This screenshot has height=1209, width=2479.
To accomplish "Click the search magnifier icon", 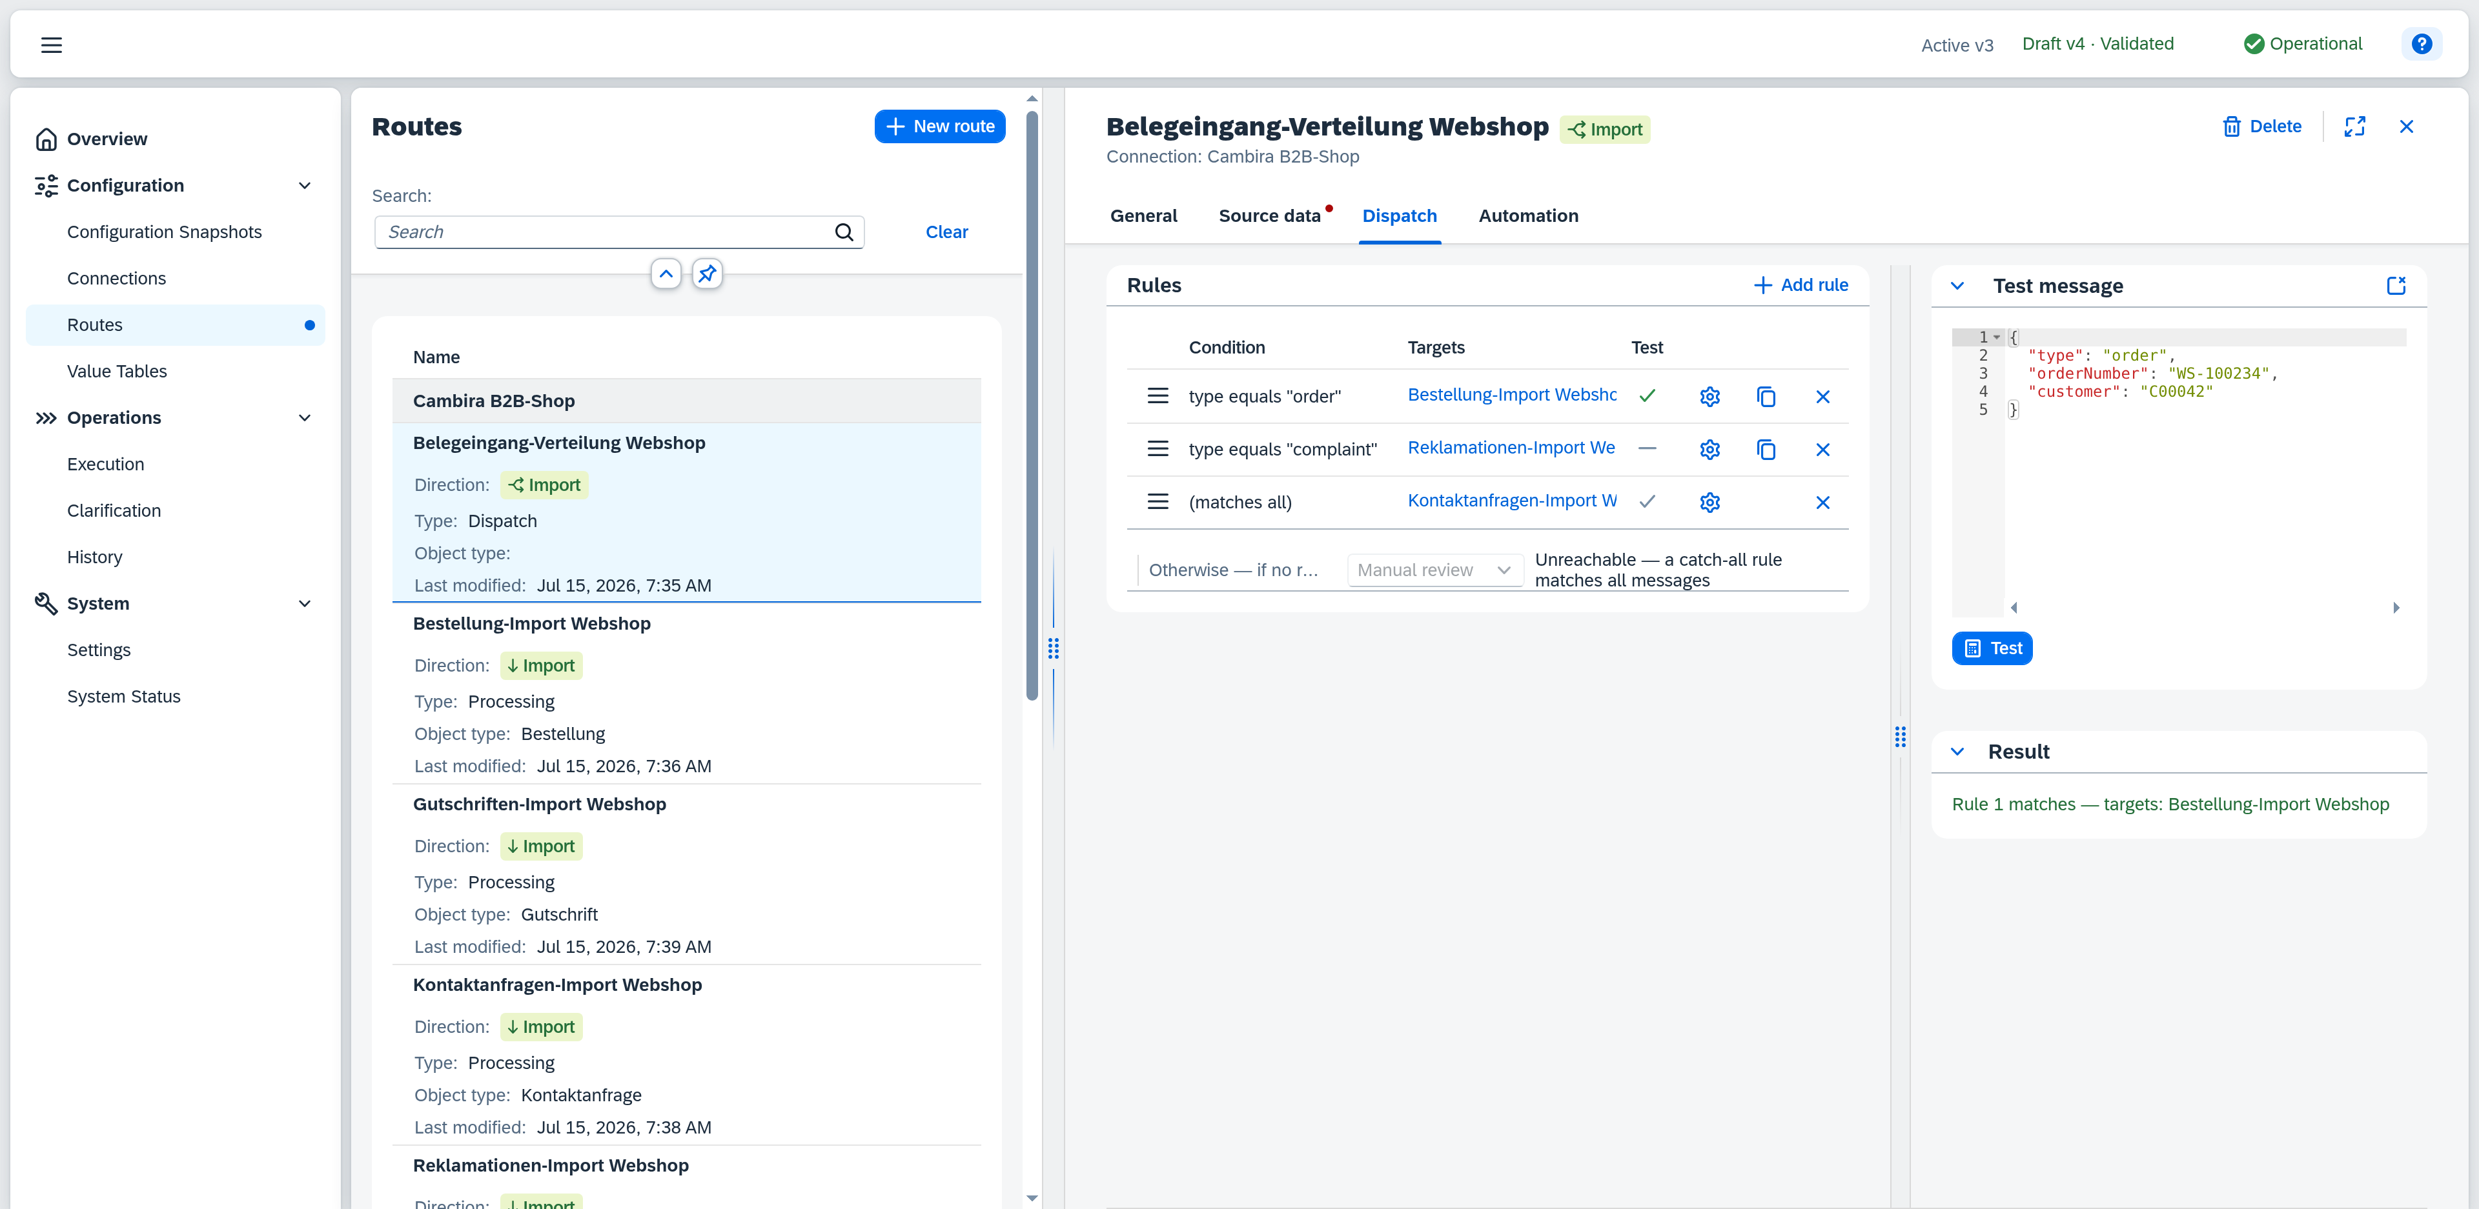I will (x=844, y=232).
